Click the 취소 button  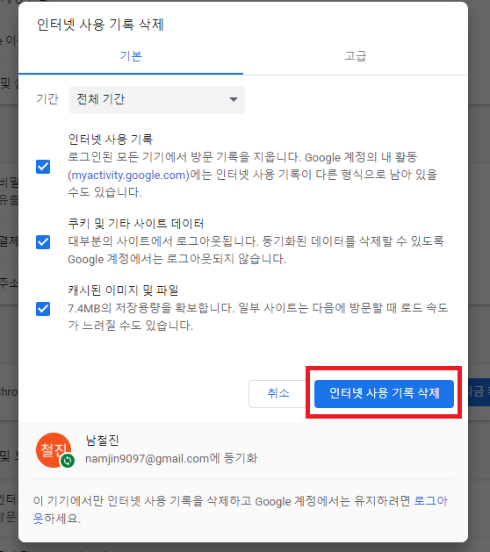(278, 393)
